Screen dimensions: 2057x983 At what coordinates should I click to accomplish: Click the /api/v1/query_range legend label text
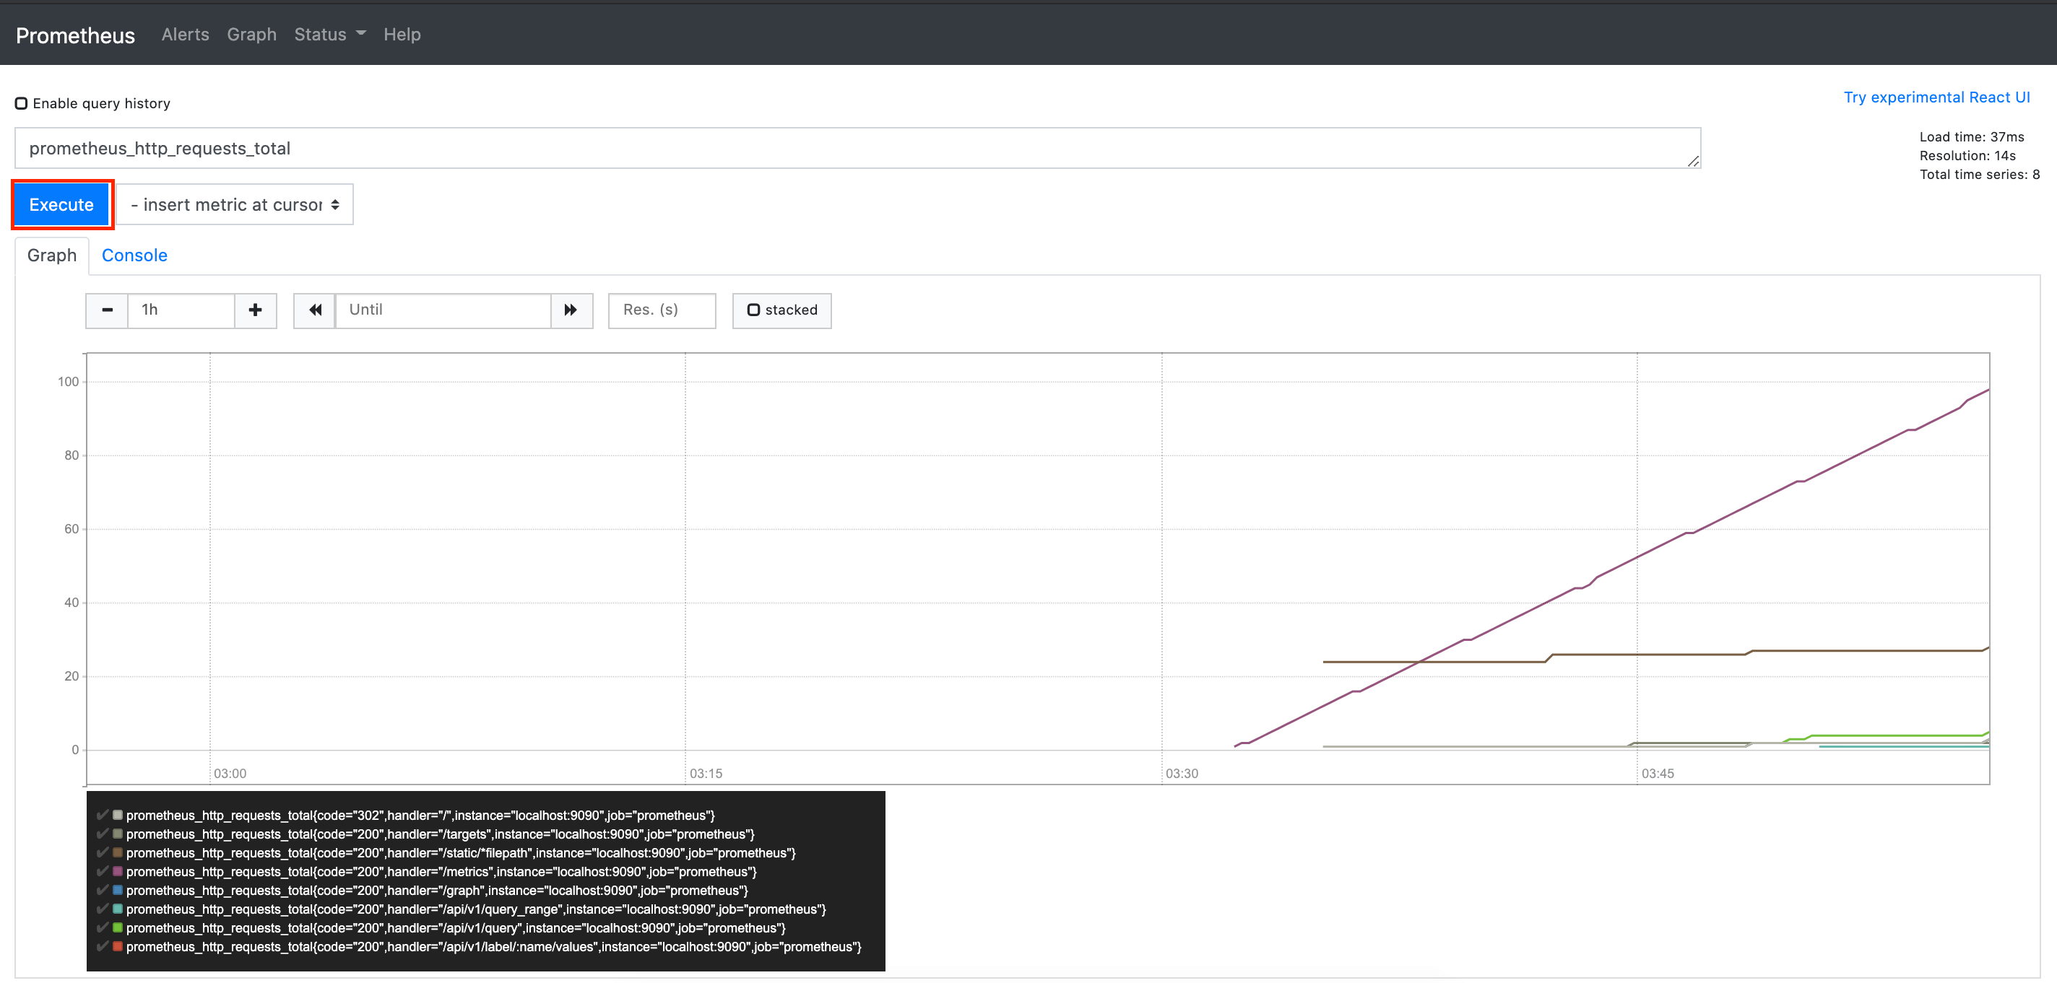(x=476, y=909)
